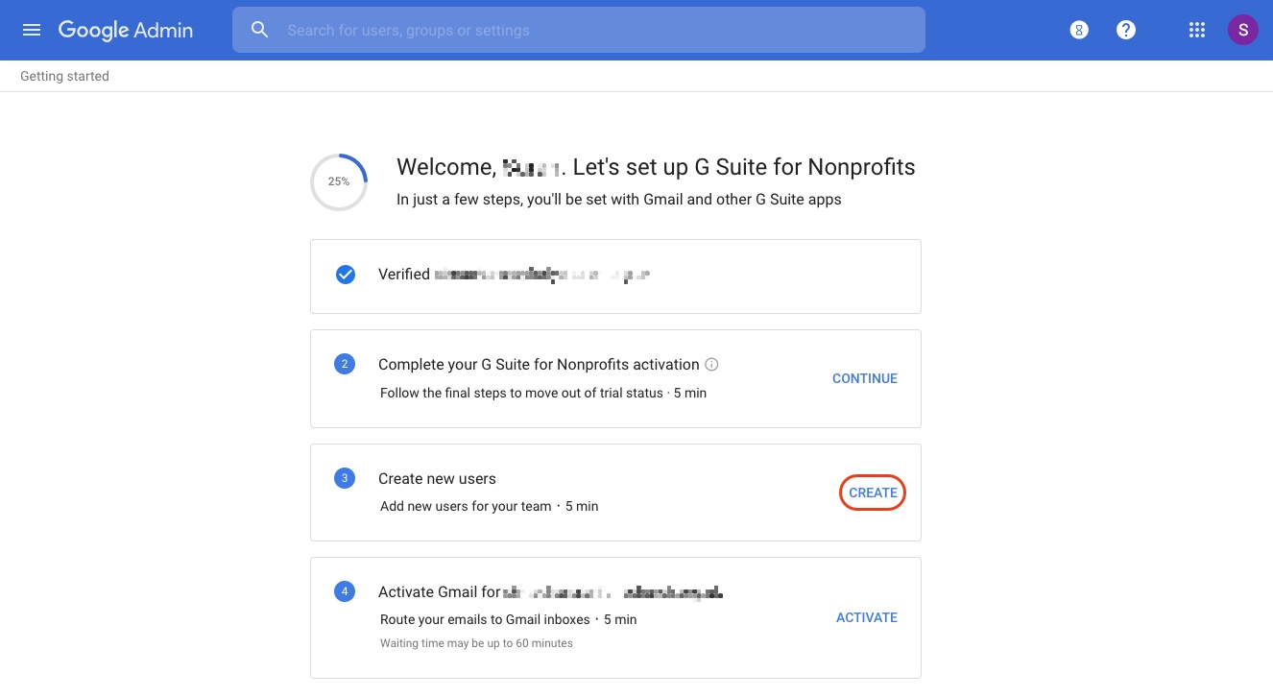Open the Google apps grid launcher
Image resolution: width=1273 pixels, height=697 pixels.
(x=1196, y=30)
